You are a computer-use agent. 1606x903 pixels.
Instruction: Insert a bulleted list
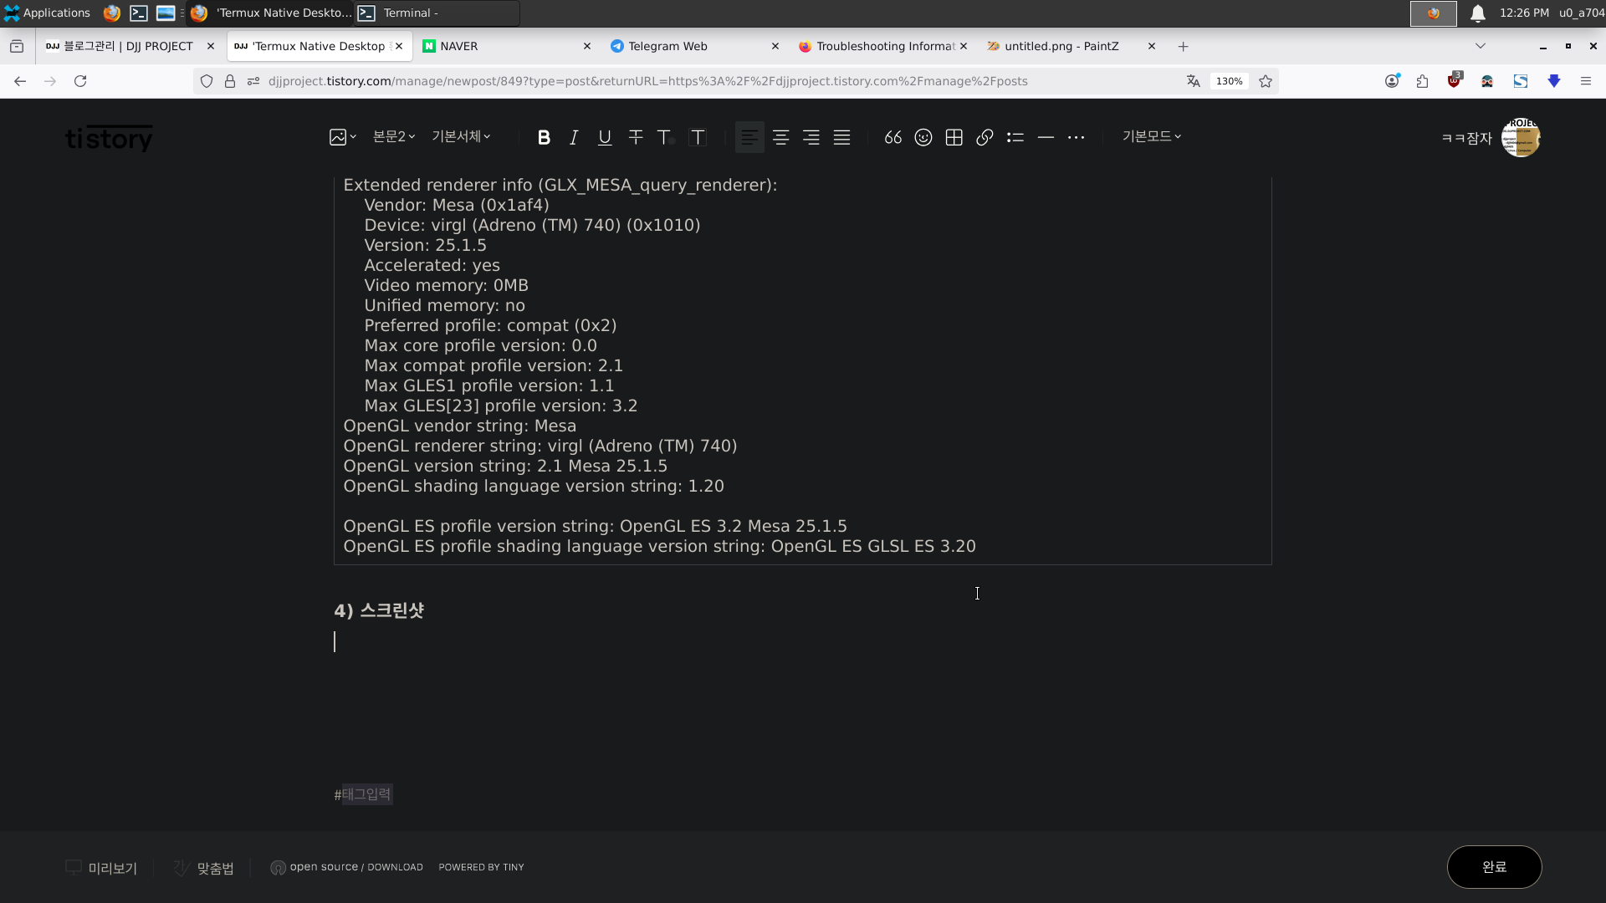[x=1015, y=137]
